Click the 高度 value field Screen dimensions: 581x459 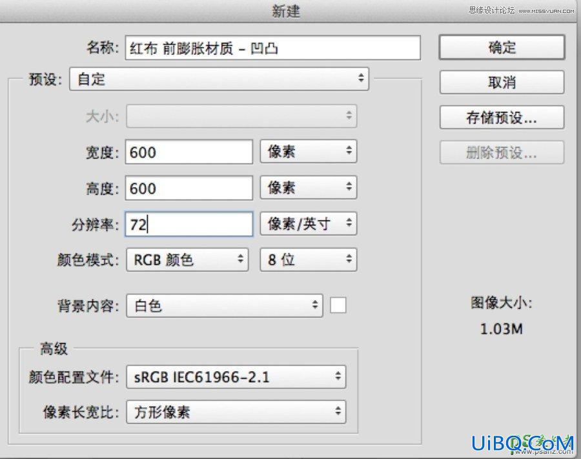[189, 188]
